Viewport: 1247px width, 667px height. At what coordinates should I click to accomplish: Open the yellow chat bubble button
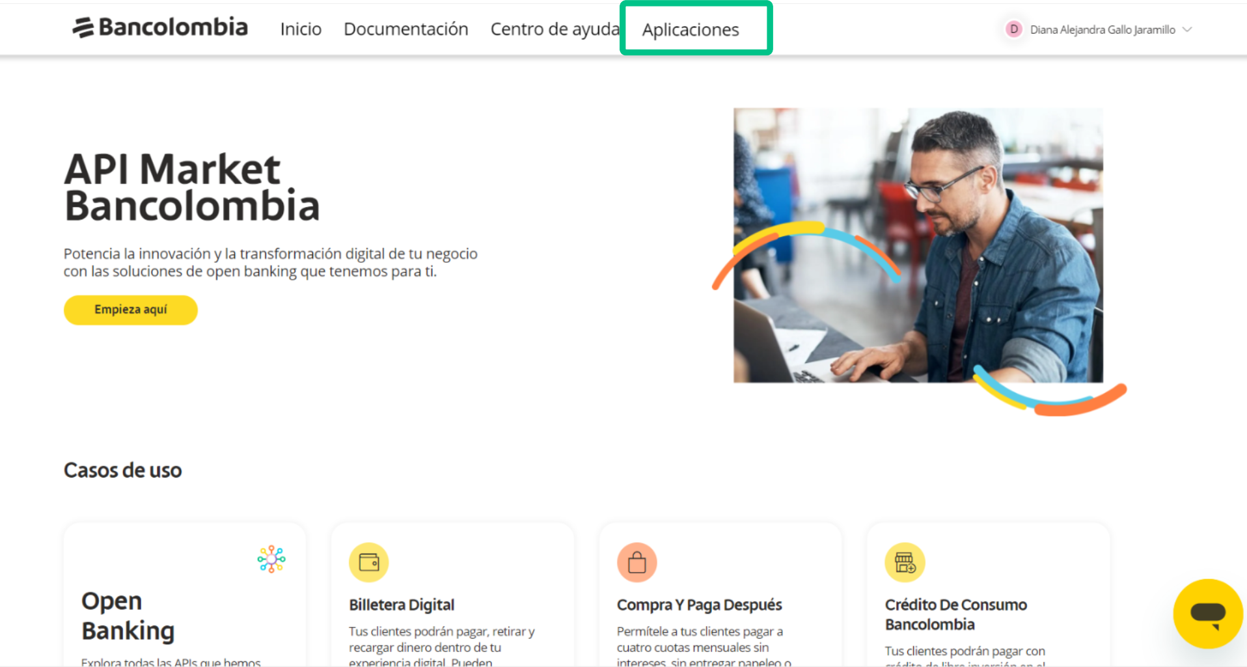[1208, 614]
